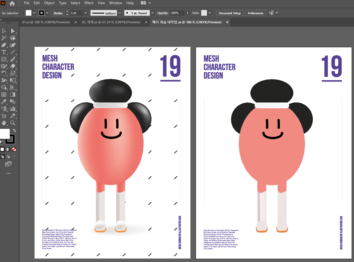Swap fill and stroke colors
This screenshot has height=262, width=354.
point(14,131)
